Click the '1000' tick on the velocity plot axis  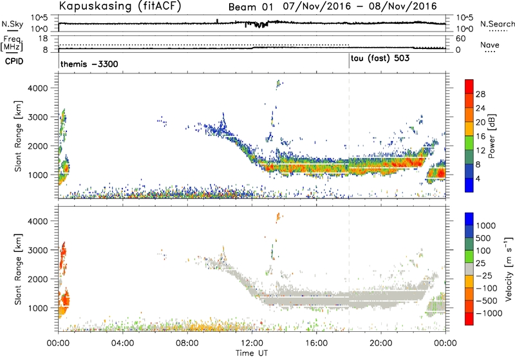(38, 308)
